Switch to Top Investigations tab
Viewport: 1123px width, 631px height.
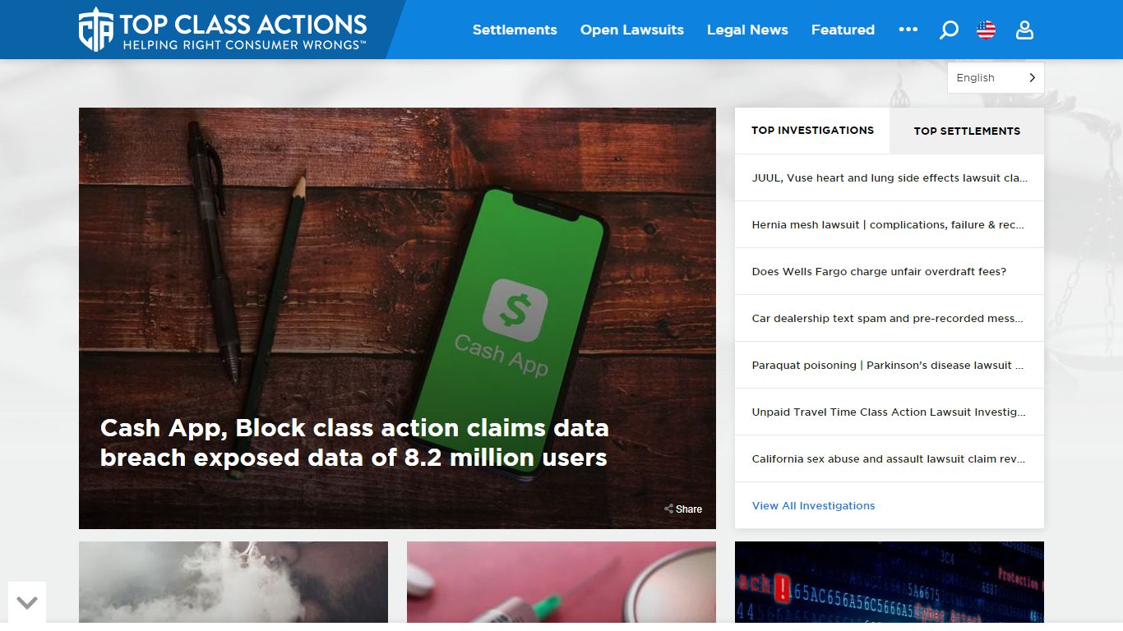coord(812,131)
